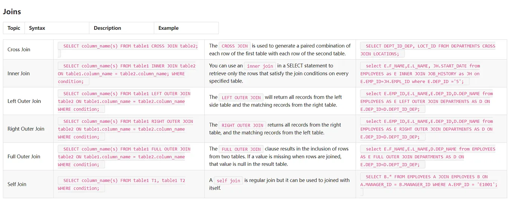Select the Cross Join topic cell
The image size is (512, 205).
[x=28, y=49]
